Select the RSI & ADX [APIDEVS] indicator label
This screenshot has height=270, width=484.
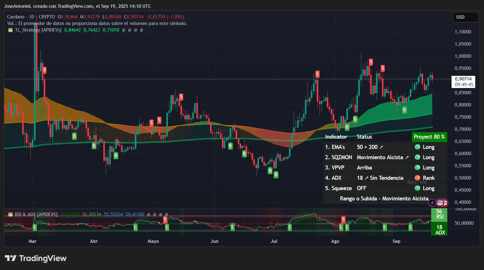point(36,214)
